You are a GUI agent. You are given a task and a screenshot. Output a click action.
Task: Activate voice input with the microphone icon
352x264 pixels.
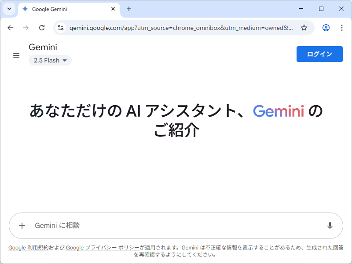[330, 225]
